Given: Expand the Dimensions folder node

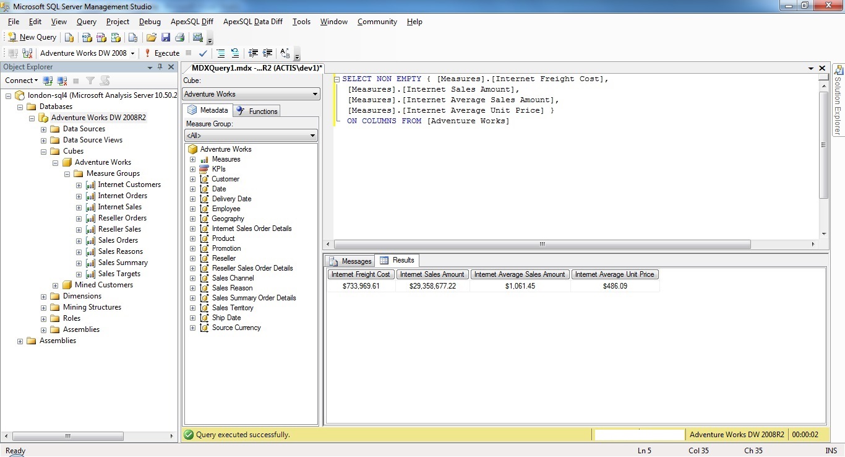Looking at the screenshot, I should click(x=44, y=297).
